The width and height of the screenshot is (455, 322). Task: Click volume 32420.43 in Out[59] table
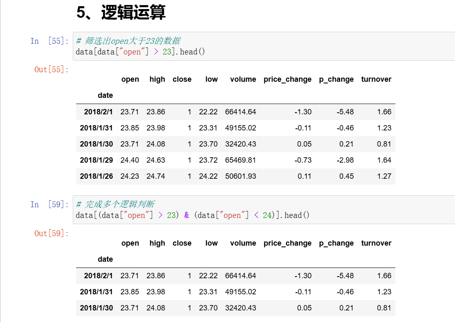[x=241, y=308]
